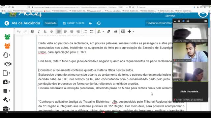
Task: Toggle strikethrough formatting
Action: (51, 31)
